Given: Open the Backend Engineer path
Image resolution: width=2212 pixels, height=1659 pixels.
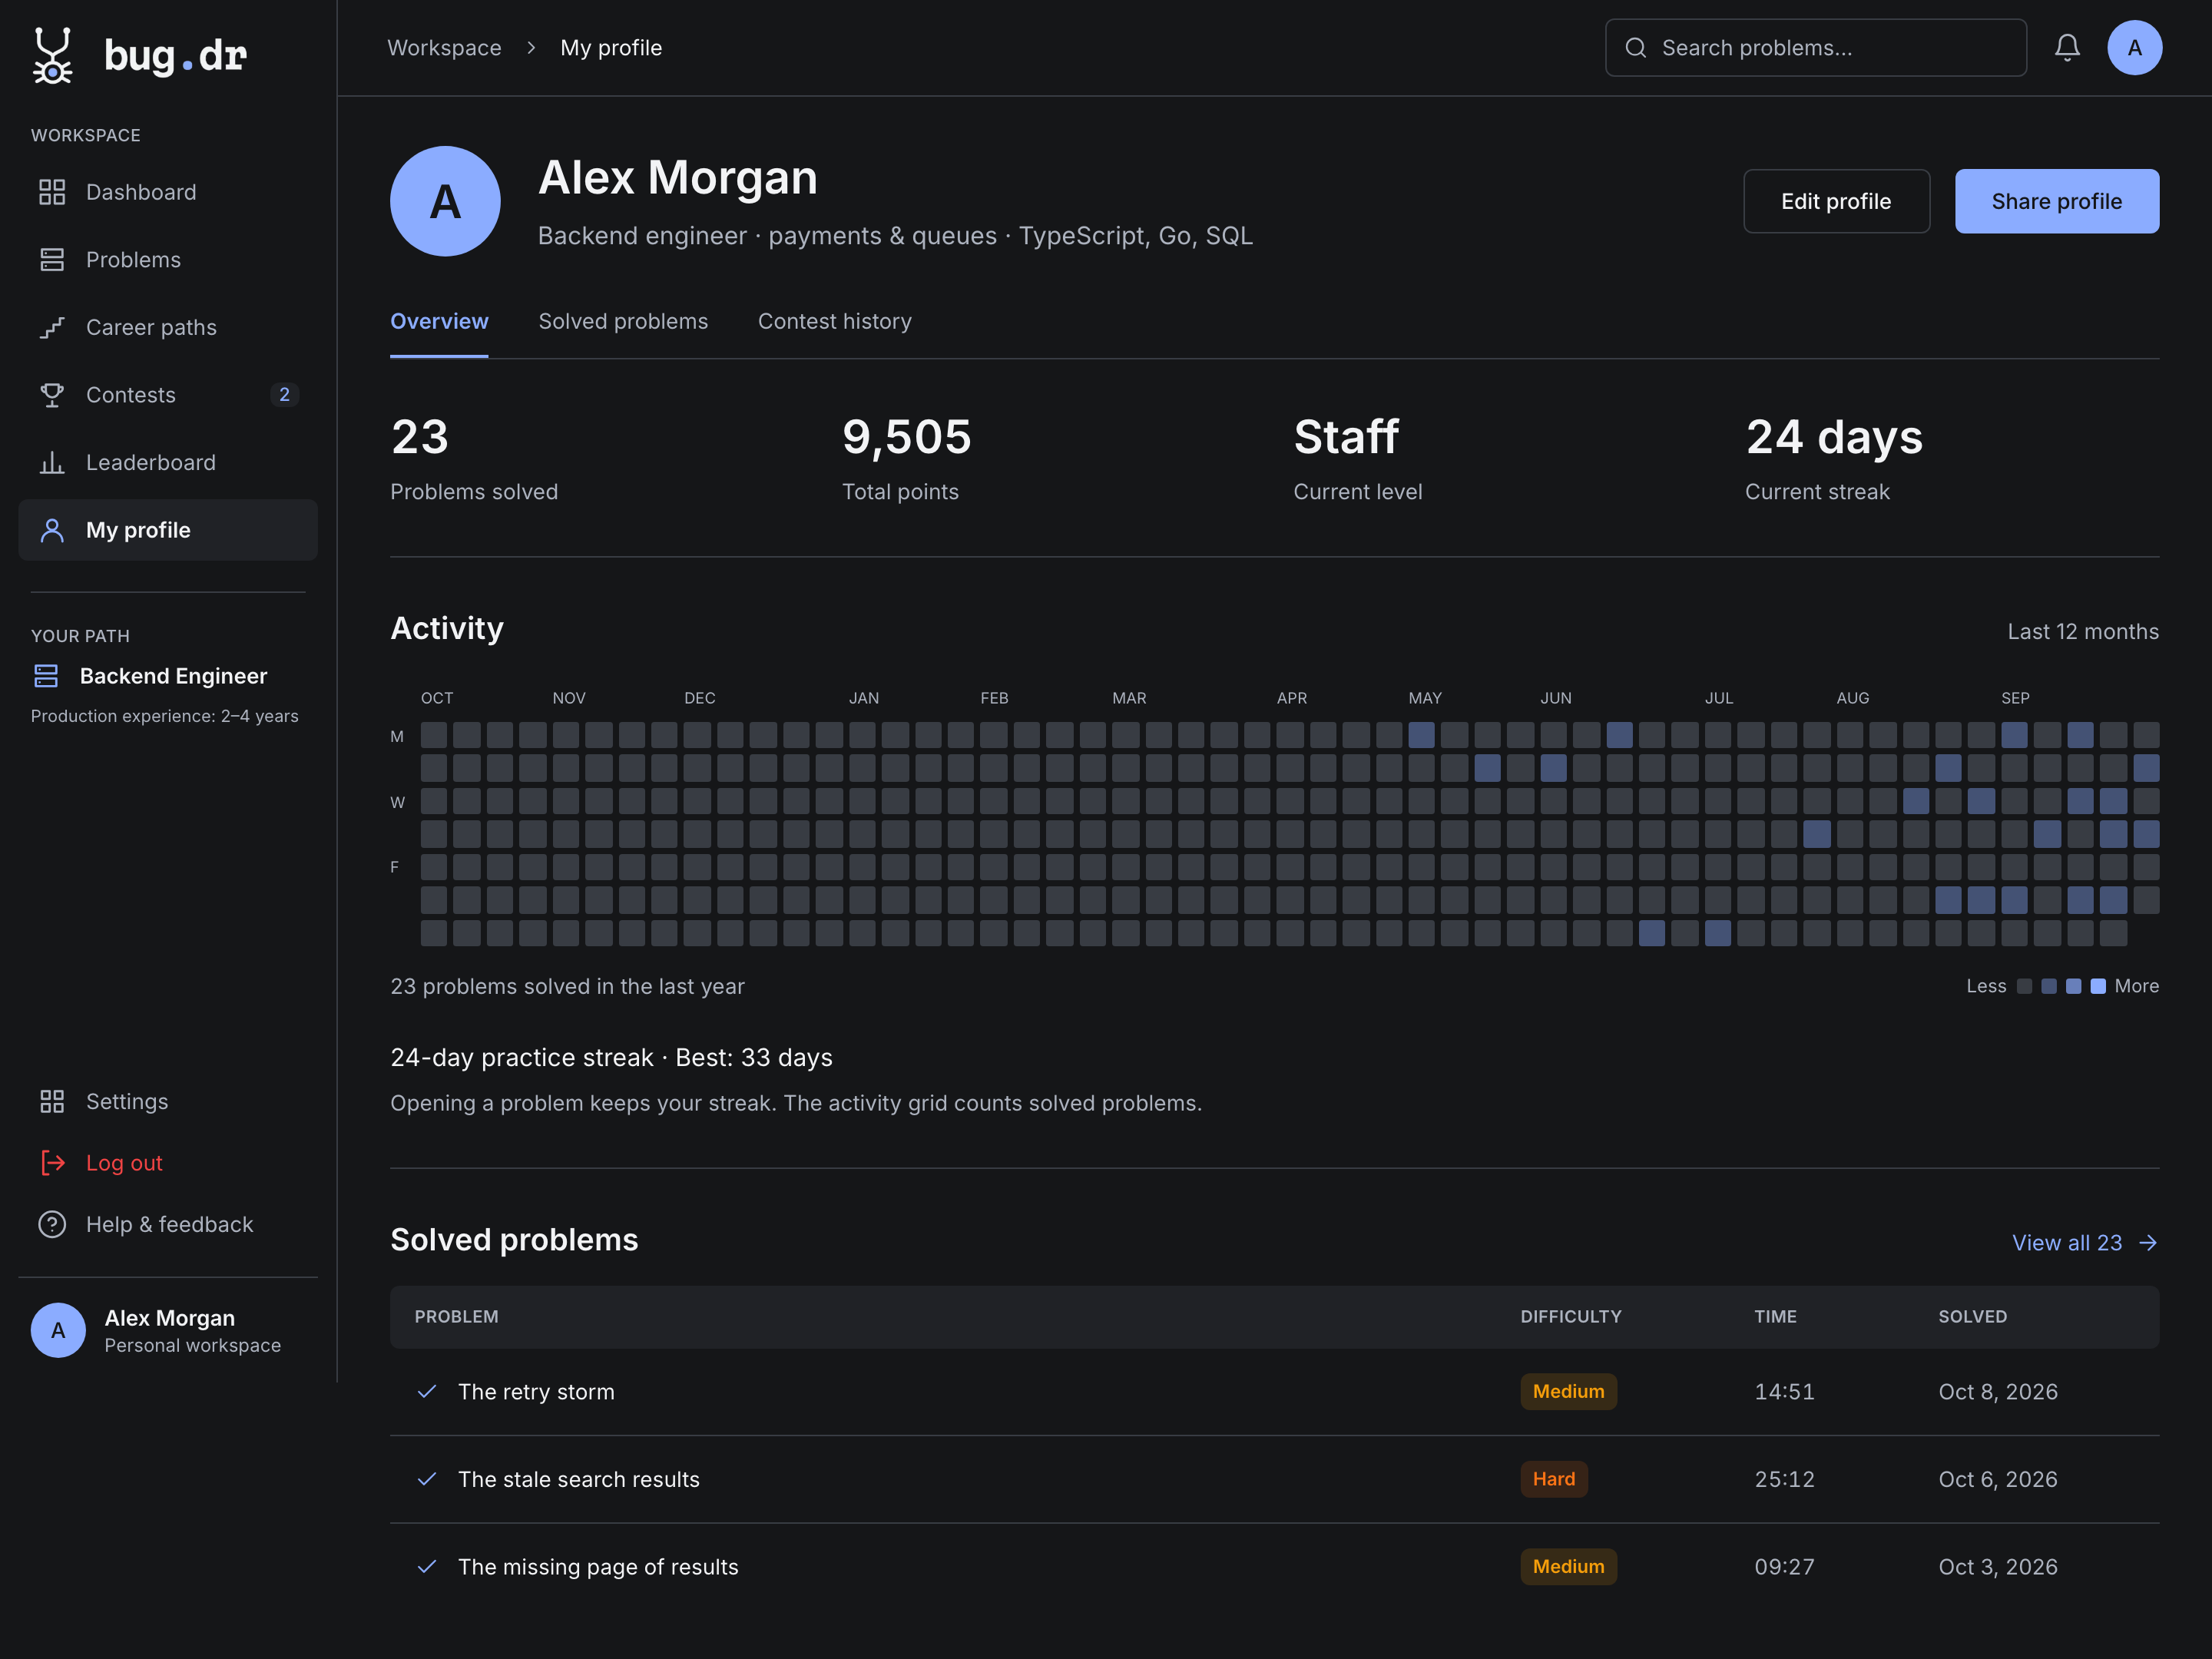Looking at the screenshot, I should tap(150, 676).
